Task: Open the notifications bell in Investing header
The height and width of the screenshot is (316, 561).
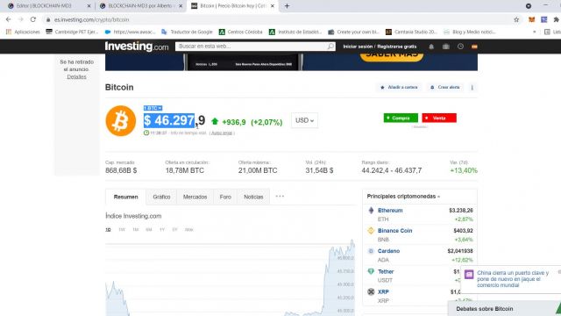Action: click(x=431, y=47)
